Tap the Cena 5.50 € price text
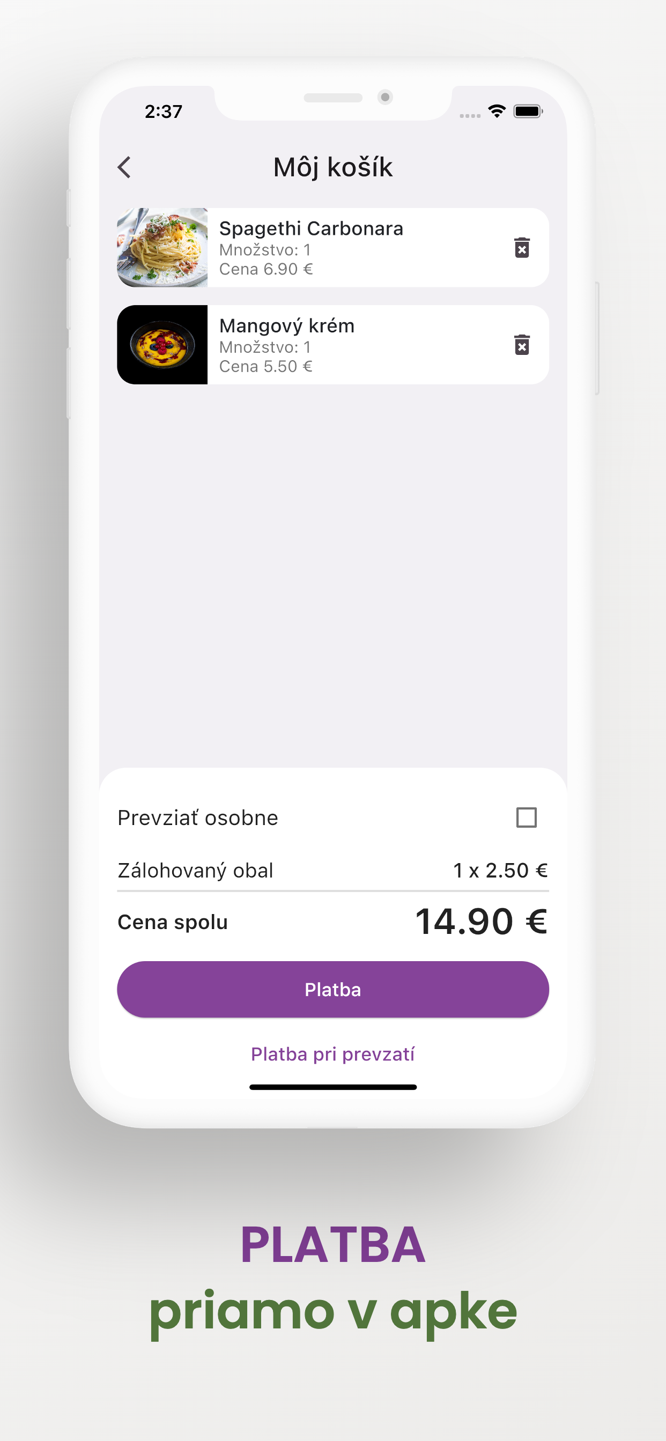Viewport: 666px width, 1441px height. pyautogui.click(x=266, y=366)
